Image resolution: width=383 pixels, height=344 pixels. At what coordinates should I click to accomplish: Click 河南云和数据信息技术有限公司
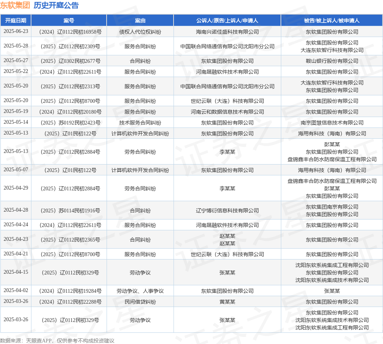(227, 112)
